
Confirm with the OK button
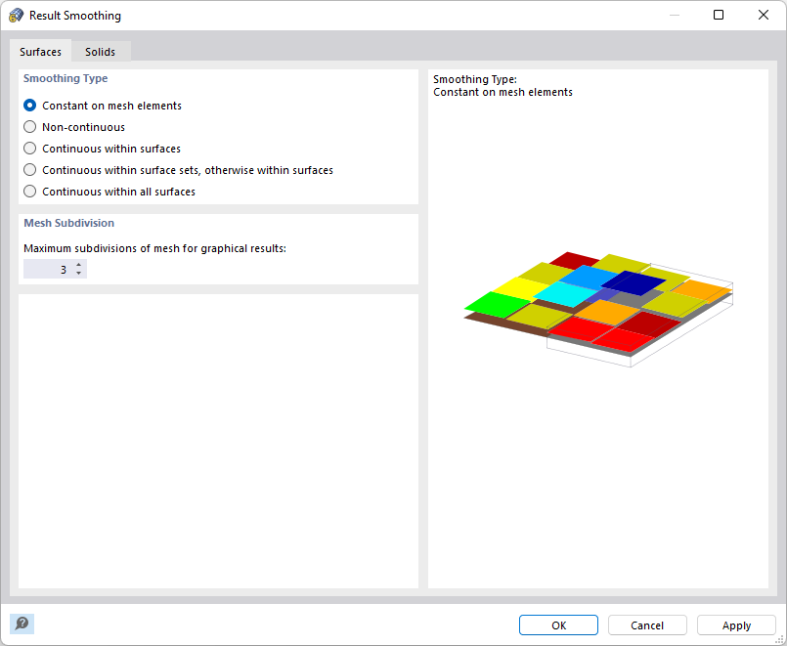[558, 625]
